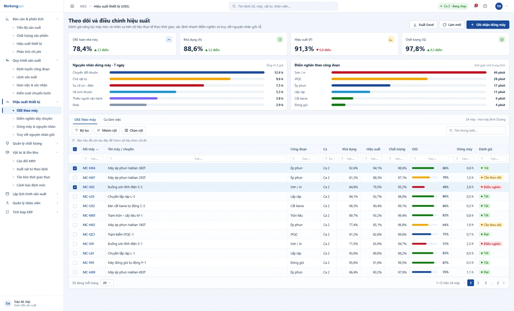The width and height of the screenshot is (514, 311).
Task: Collapse Quy trình sản xuất section chevron
Action: coord(57,60)
